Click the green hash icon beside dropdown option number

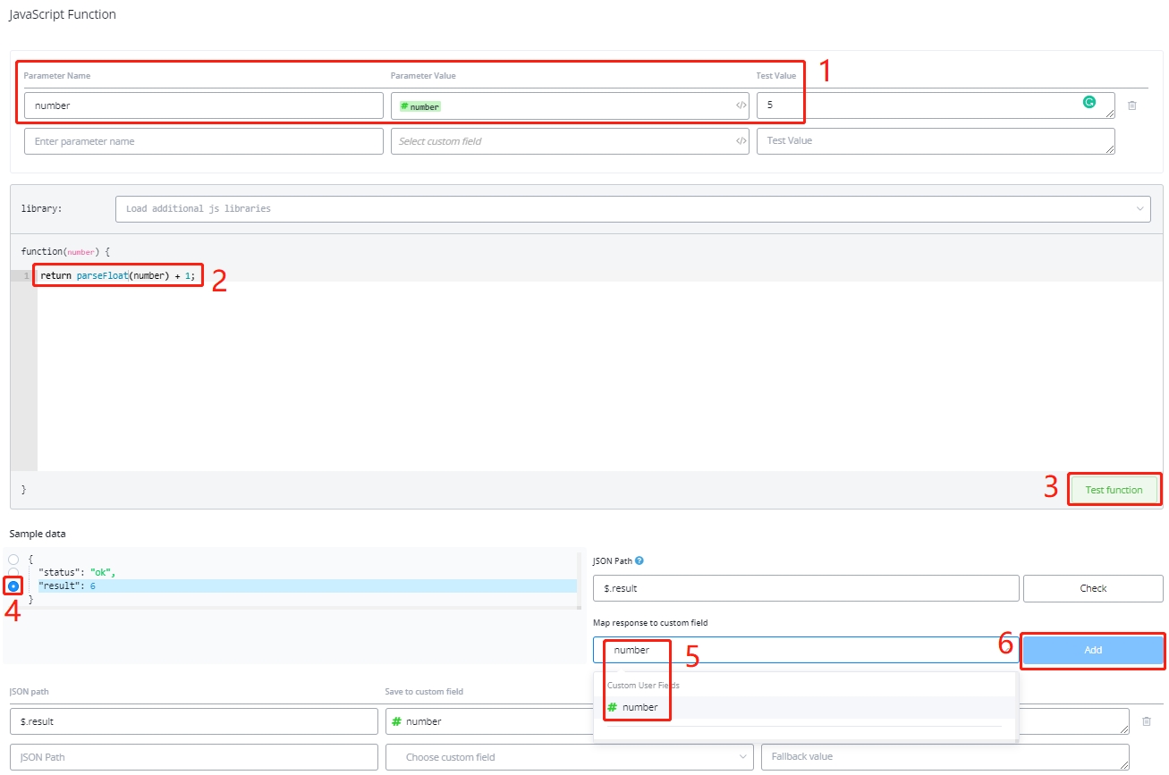[x=613, y=707]
